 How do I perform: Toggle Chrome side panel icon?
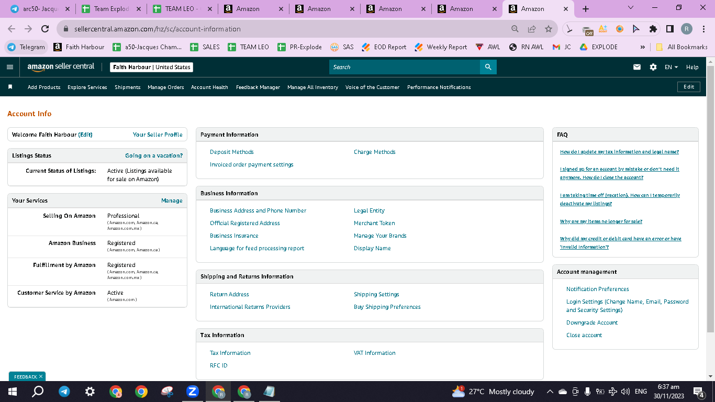tap(669, 29)
